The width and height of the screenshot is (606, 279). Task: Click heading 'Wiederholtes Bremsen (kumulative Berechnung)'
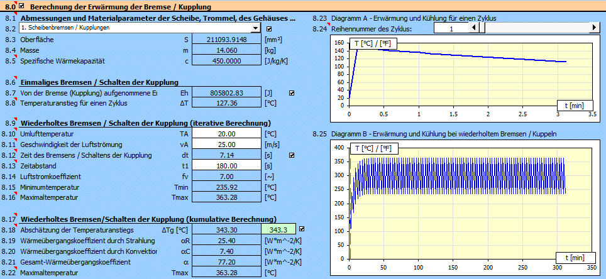pos(148,219)
